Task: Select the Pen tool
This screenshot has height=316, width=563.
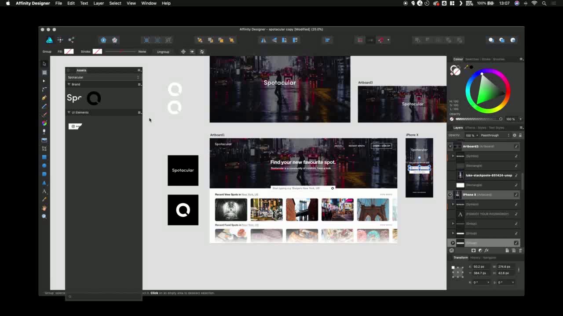Action: tap(44, 98)
